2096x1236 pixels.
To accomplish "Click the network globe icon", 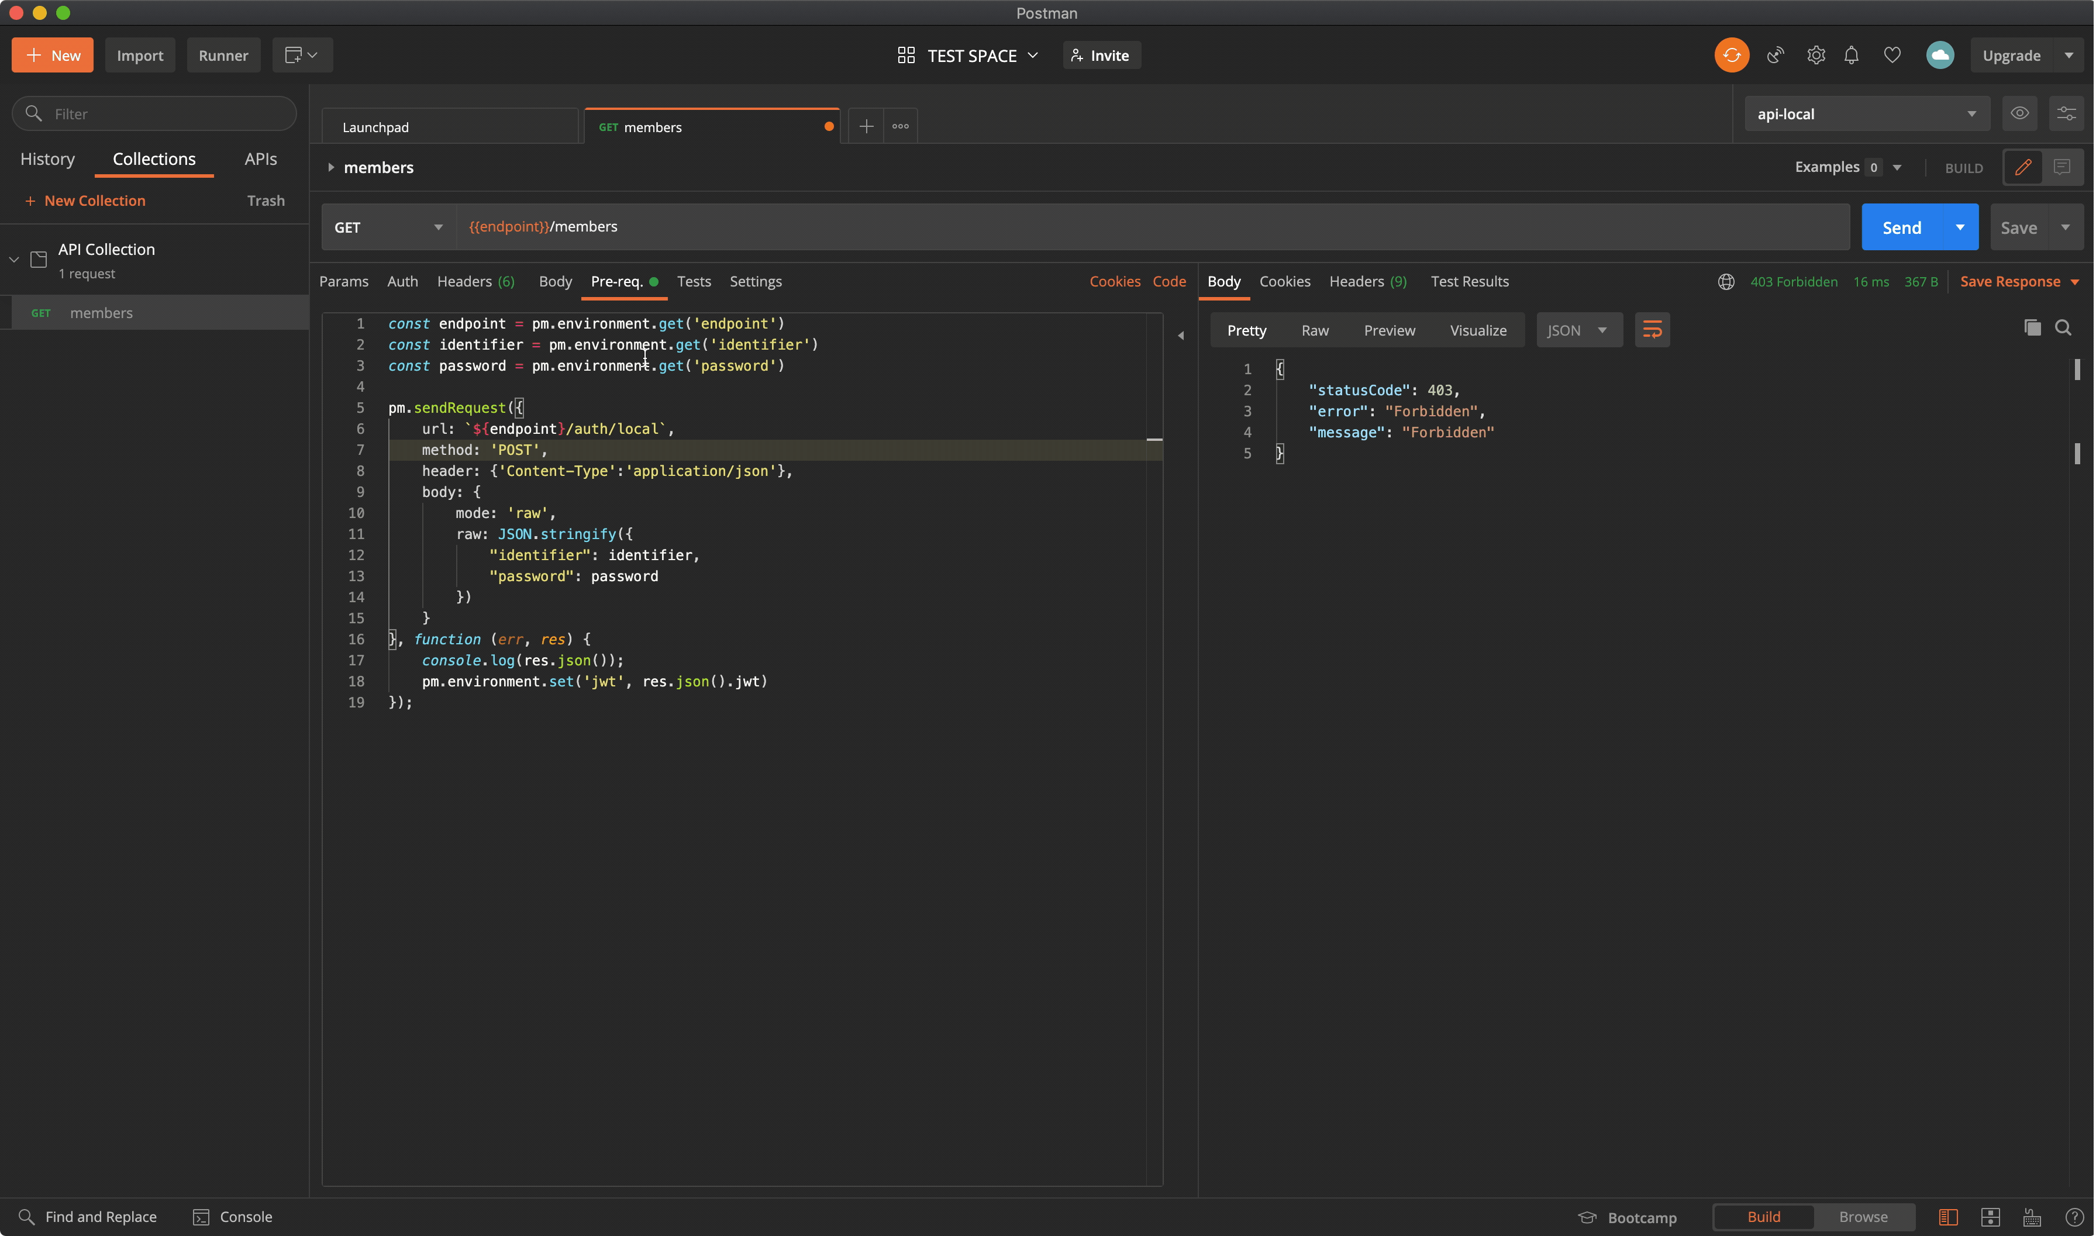I will [x=1725, y=281].
